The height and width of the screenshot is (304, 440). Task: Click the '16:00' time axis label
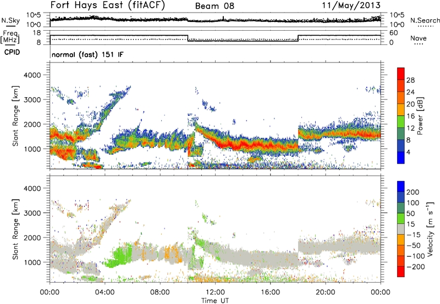point(270,292)
